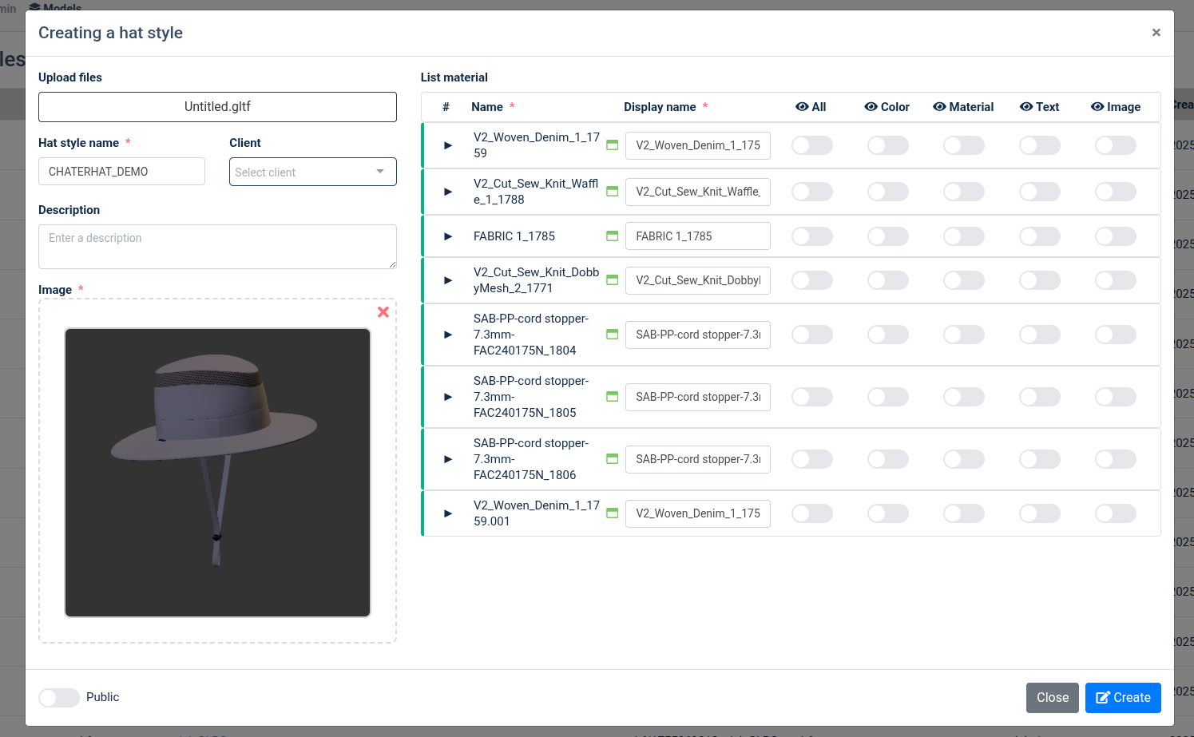Expand the V2_Woven_Denim_1_1759.001 row
1194x737 pixels.
(x=448, y=513)
